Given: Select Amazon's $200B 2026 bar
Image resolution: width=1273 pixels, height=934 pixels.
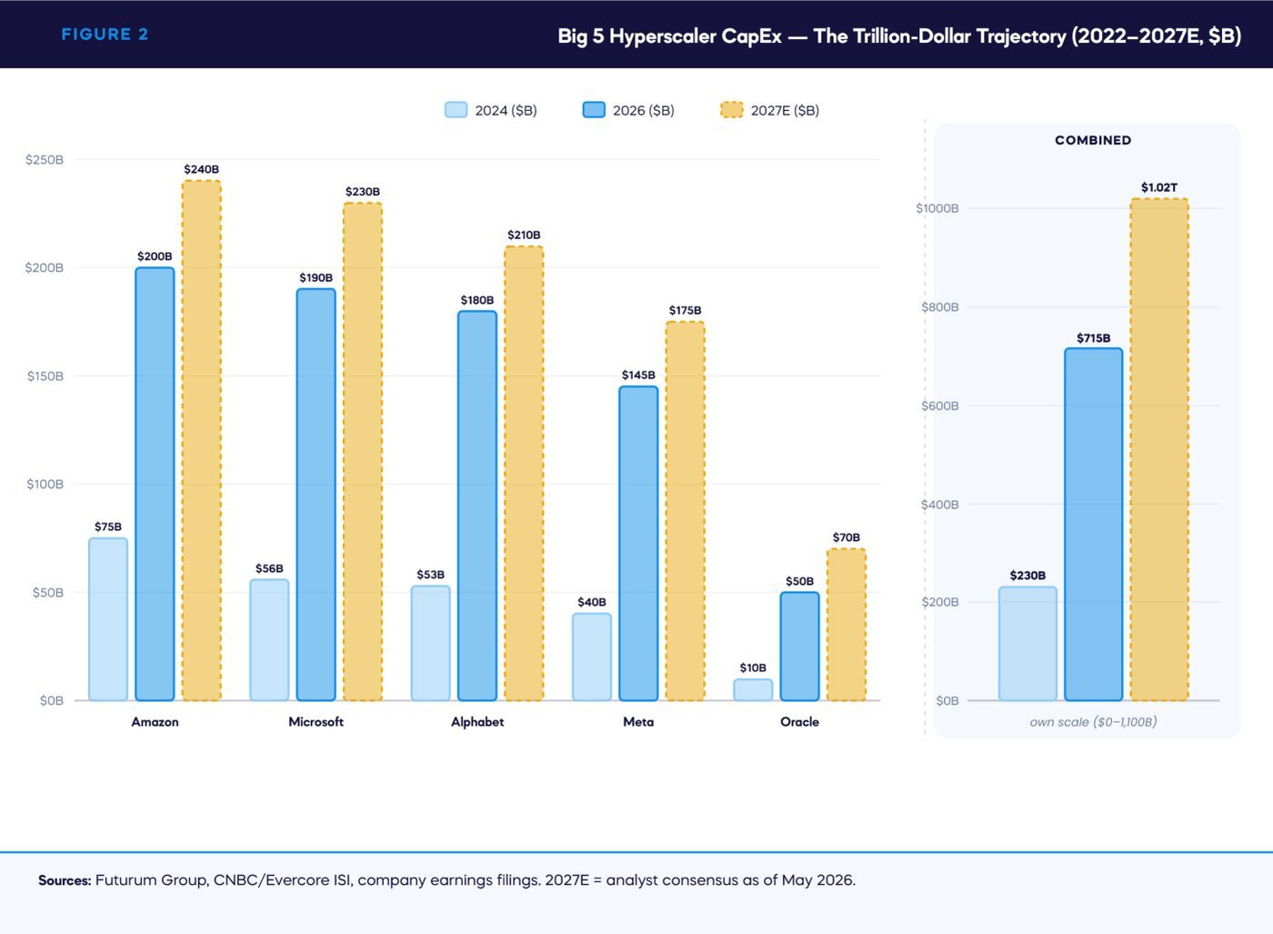Looking at the screenshot, I should click(155, 484).
